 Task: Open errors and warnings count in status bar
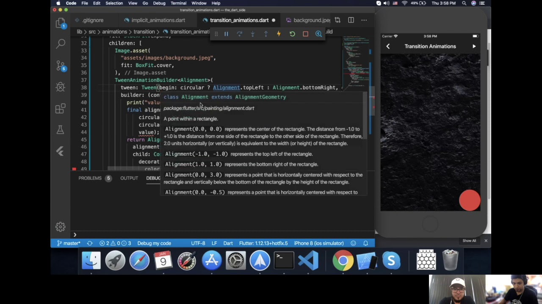115,243
